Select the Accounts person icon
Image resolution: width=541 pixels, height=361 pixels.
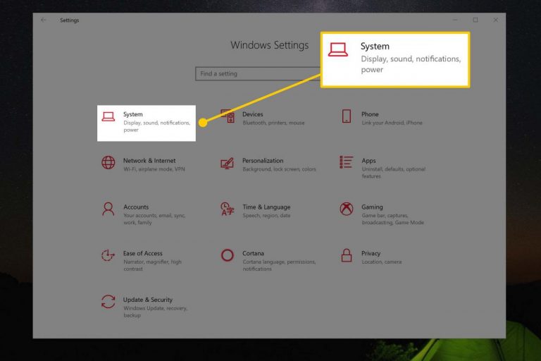tap(108, 209)
